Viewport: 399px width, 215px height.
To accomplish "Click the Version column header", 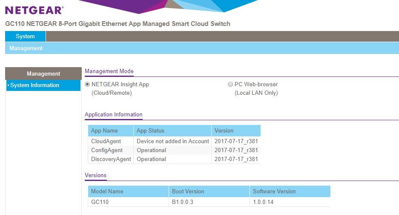I will (x=236, y=131).
